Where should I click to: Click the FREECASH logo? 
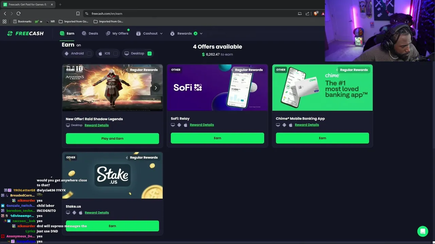[x=25, y=33]
